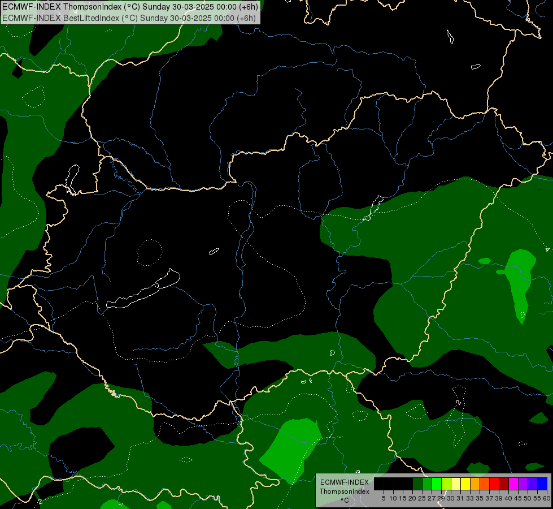Image resolution: width=553 pixels, height=509 pixels.
Task: Click the legend value label 35
Action: 480,498
